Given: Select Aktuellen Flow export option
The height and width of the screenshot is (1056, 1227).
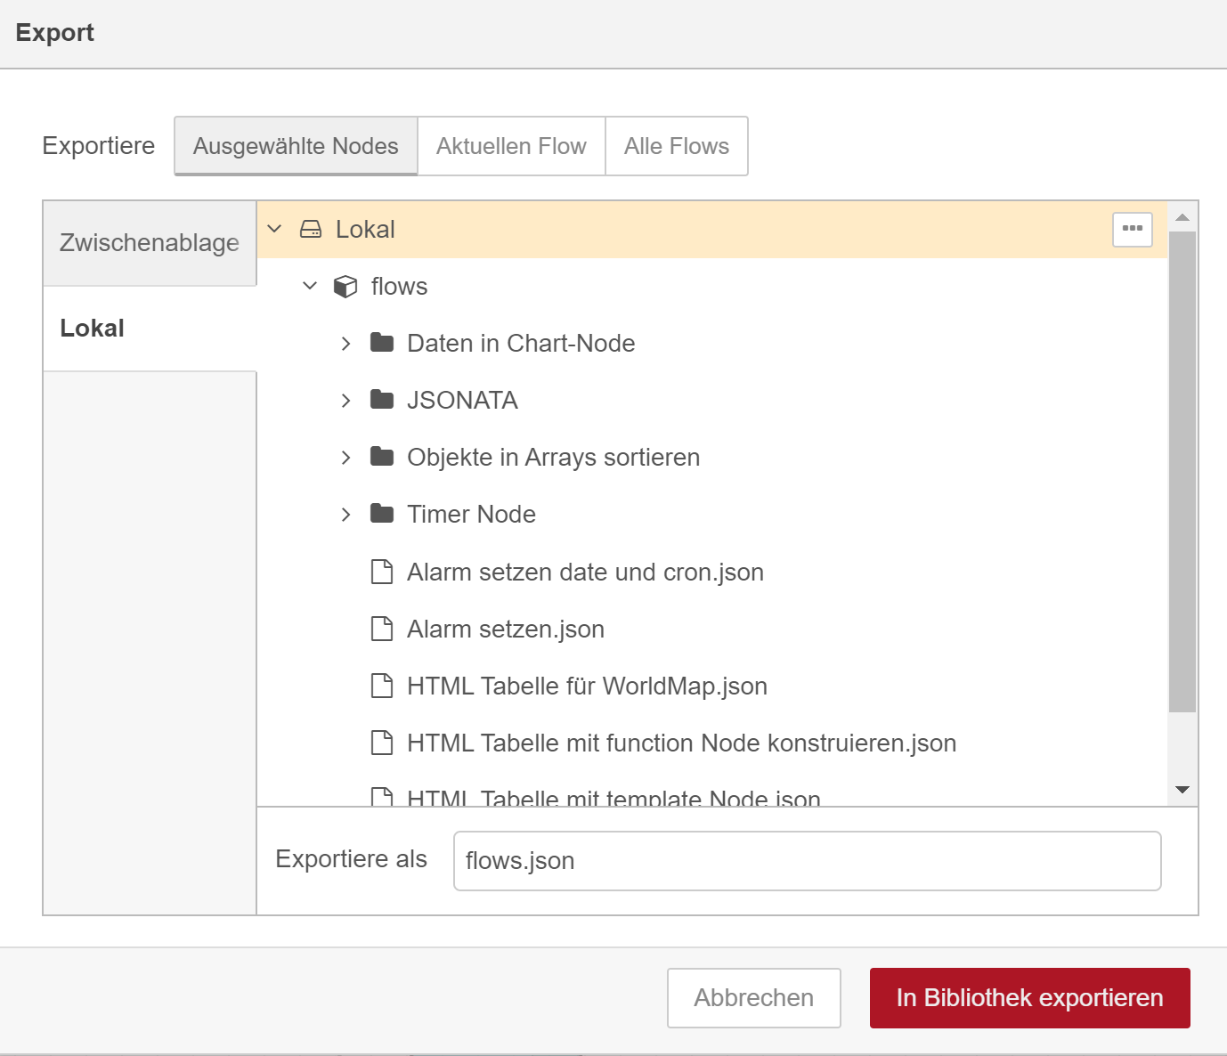Looking at the screenshot, I should coord(511,146).
